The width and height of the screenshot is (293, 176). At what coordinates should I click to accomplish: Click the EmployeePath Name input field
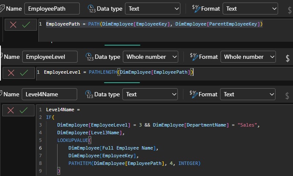click(52, 9)
